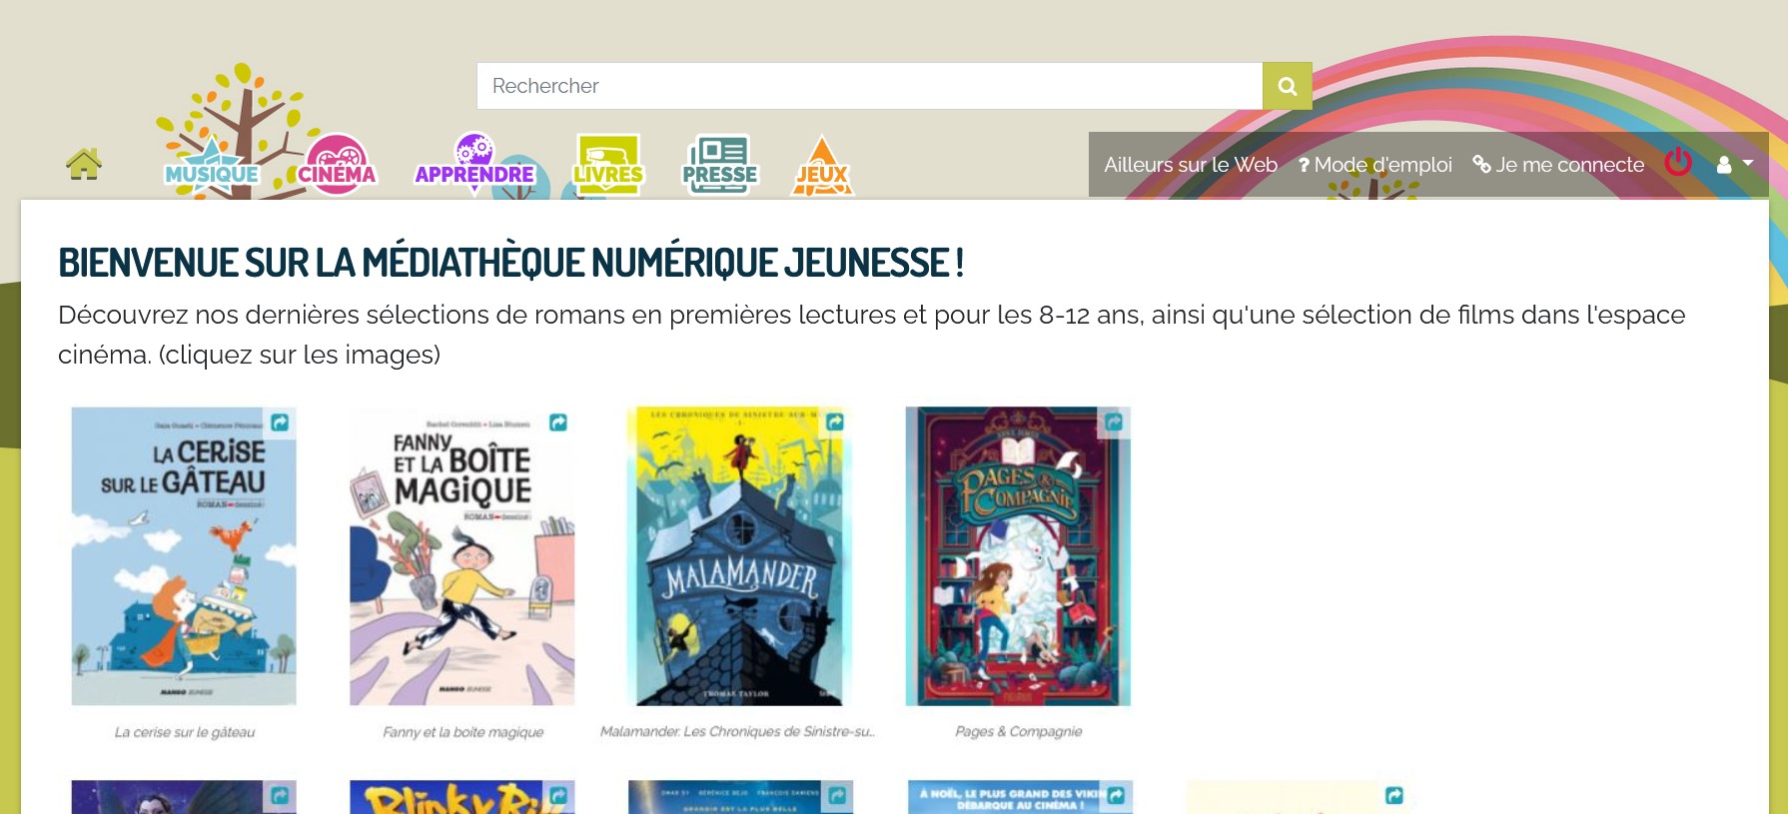Open La cerise sur le gâteau cover
The width and height of the screenshot is (1788, 814).
(184, 556)
